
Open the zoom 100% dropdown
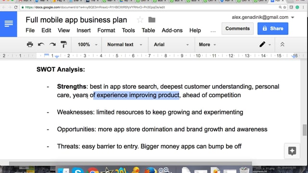tap(88, 45)
